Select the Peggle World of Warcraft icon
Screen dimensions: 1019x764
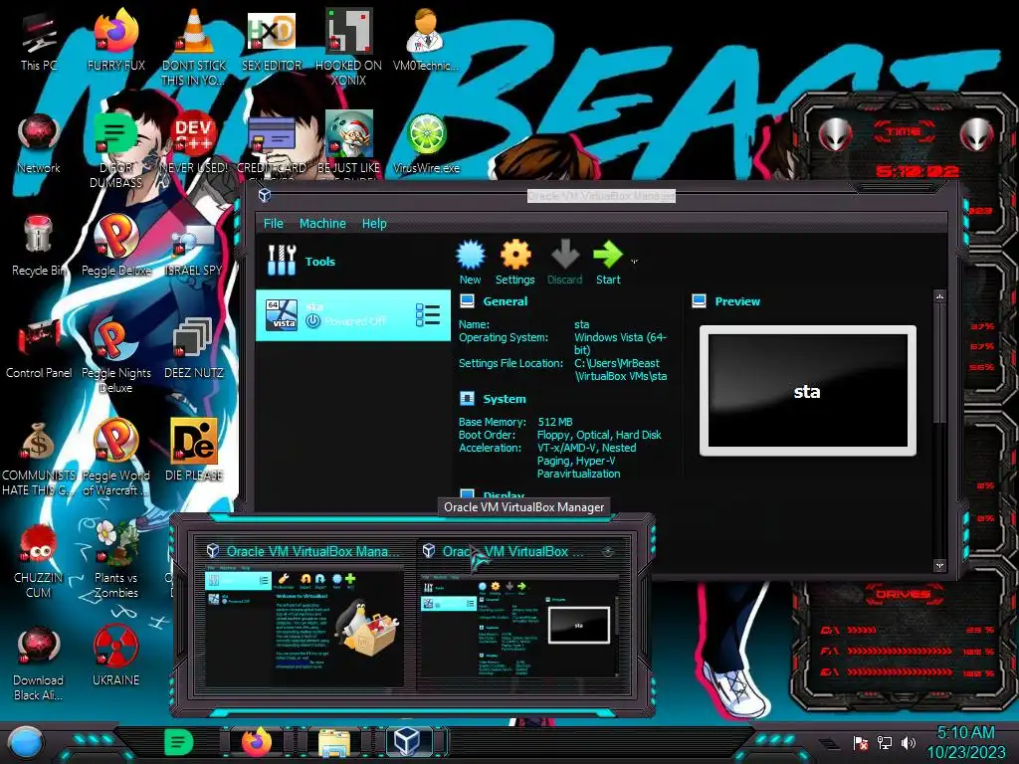point(115,459)
